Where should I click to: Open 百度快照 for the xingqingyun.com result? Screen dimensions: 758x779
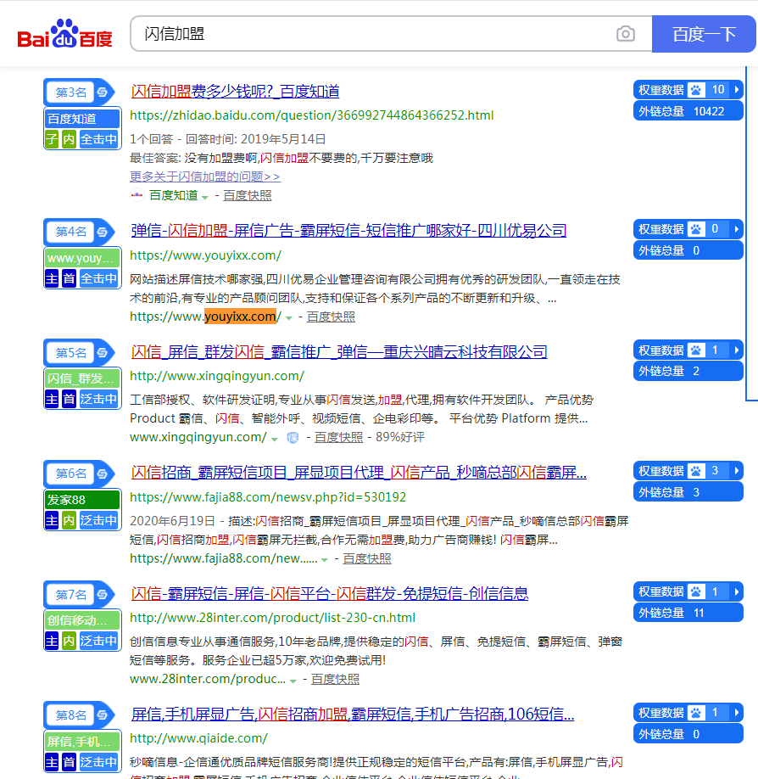(x=338, y=437)
